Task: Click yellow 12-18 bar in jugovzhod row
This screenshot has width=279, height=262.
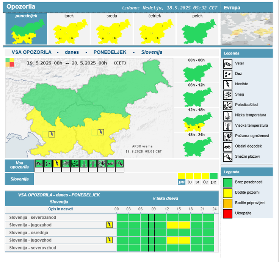Action: 179,240
